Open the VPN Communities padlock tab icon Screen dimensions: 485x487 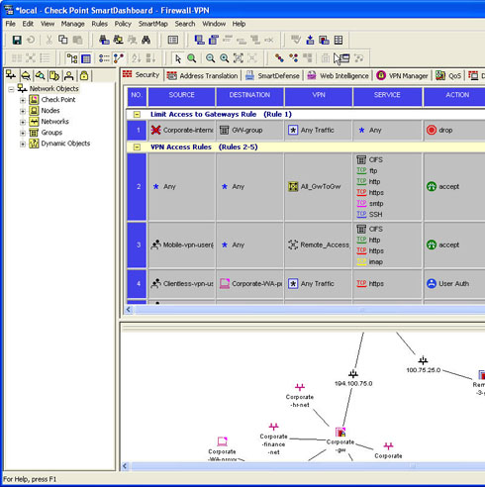point(84,76)
